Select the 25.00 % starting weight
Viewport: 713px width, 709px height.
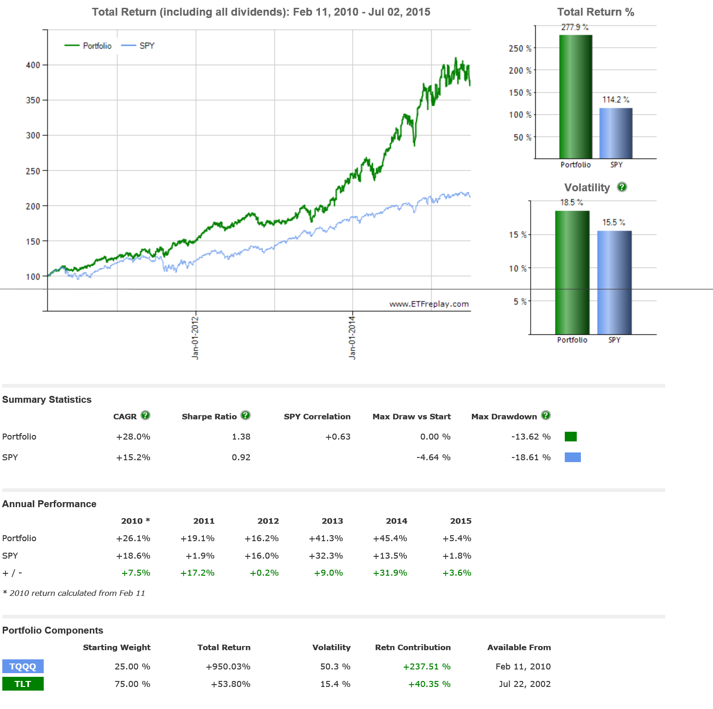click(x=133, y=667)
